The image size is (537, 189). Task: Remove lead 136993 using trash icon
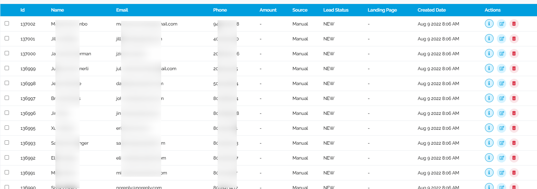[x=514, y=143]
